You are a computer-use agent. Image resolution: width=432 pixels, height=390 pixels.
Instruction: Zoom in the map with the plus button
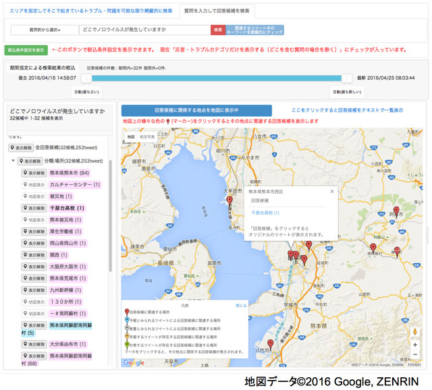(414, 345)
